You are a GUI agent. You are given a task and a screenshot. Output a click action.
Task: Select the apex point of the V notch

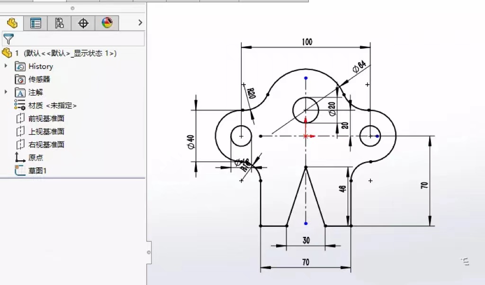click(306, 167)
